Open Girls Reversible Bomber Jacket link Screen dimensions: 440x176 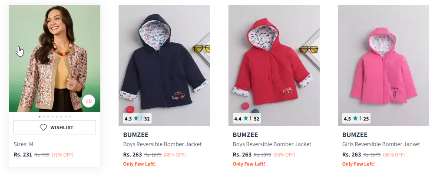381,144
